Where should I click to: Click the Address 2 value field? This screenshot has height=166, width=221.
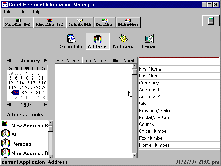tap(198, 97)
